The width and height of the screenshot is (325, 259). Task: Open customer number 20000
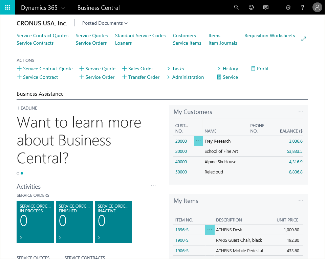click(181, 141)
